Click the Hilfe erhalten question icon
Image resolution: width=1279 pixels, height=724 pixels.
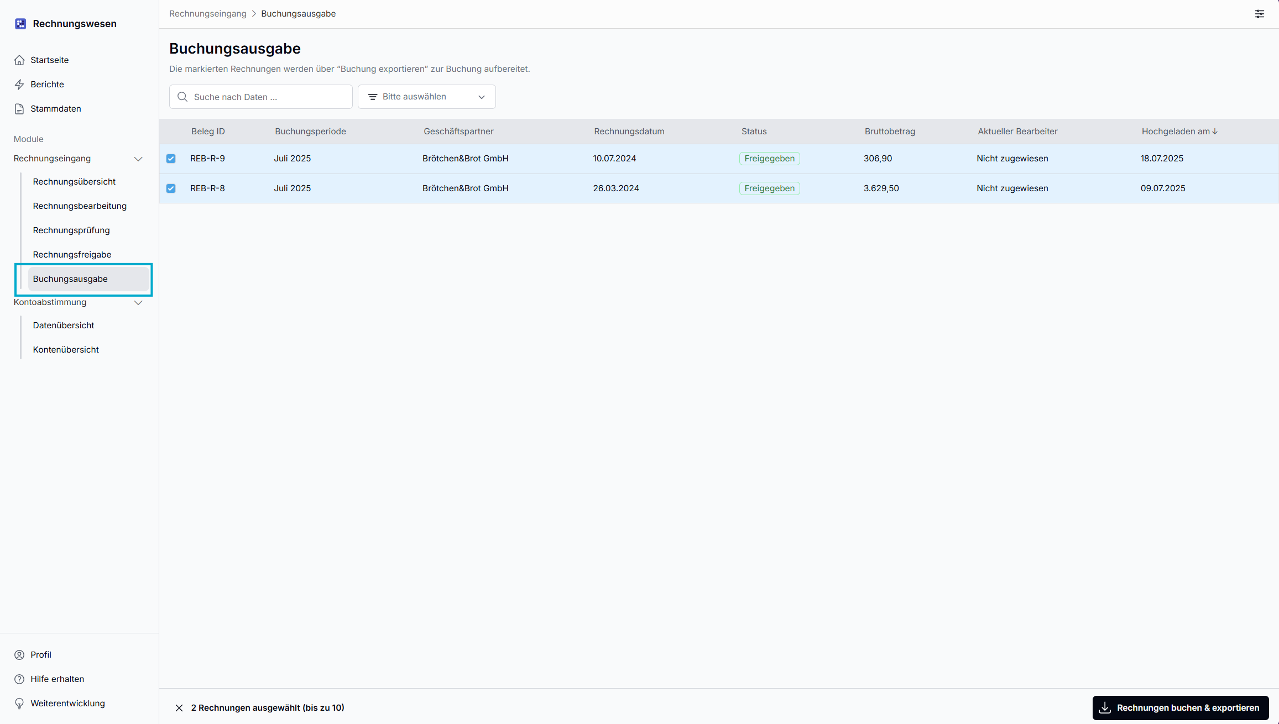click(19, 679)
